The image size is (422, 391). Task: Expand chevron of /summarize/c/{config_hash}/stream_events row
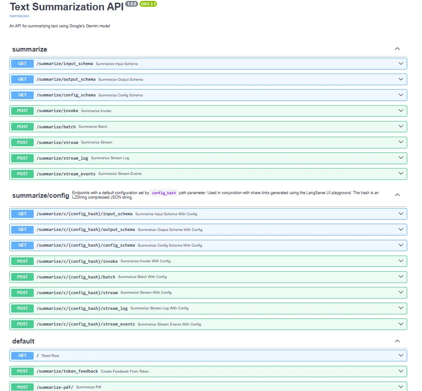click(401, 324)
